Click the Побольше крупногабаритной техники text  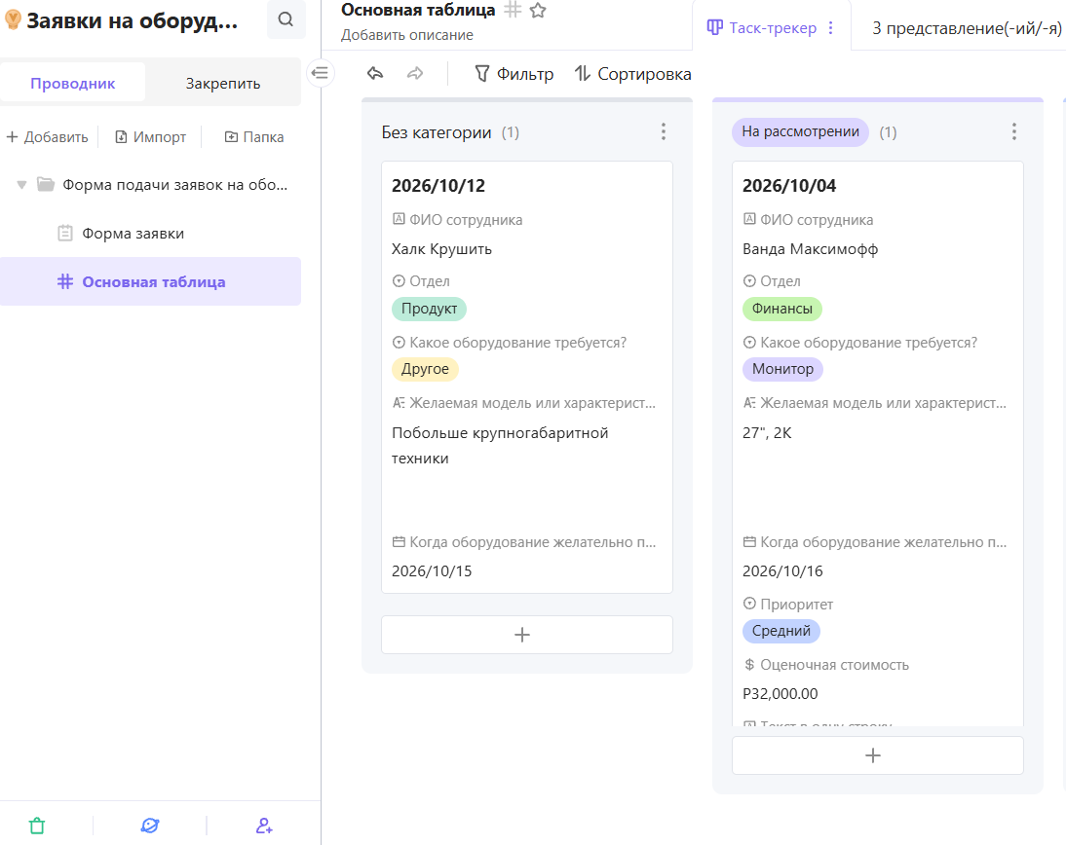[x=500, y=446]
